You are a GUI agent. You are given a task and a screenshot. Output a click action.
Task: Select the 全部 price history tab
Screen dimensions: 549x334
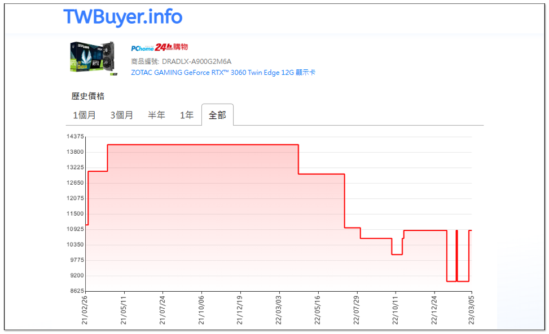point(217,115)
